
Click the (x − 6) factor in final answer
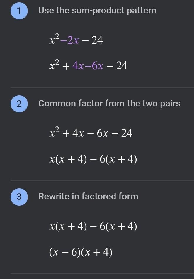click(x=64, y=252)
